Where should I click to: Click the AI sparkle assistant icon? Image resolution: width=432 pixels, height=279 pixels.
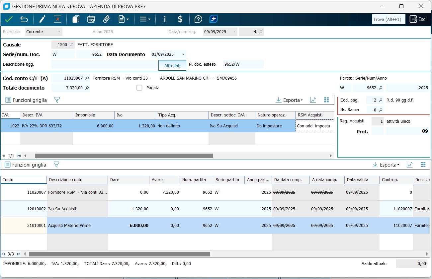tap(214, 19)
